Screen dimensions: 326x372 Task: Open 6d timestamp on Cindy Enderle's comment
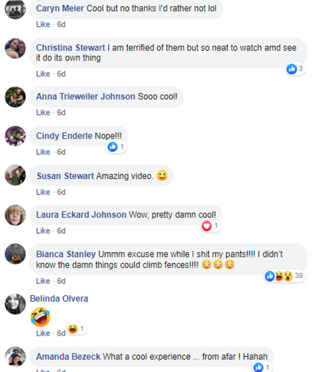point(61,152)
